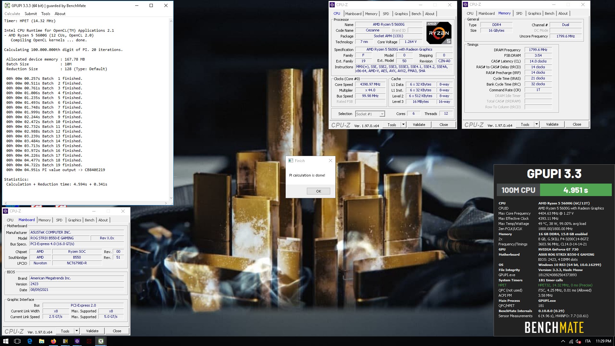Open Firefox from the taskbar

point(53,341)
